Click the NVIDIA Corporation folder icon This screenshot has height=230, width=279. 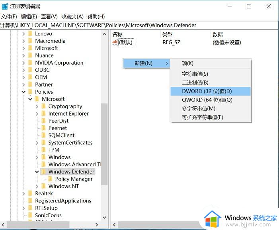(x=30, y=63)
